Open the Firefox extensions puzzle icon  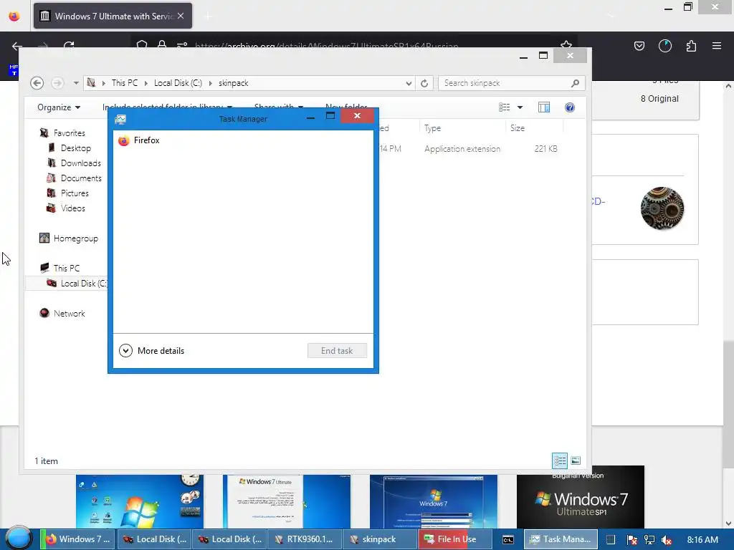pos(691,46)
